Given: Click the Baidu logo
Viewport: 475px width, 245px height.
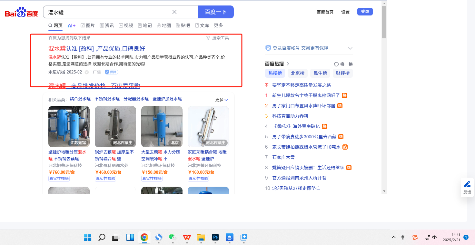Looking at the screenshot, I should [x=21, y=12].
